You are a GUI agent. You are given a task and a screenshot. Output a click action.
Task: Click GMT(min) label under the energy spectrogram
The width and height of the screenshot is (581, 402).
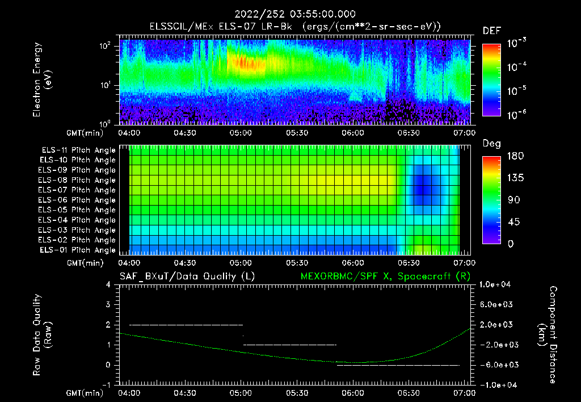point(85,133)
